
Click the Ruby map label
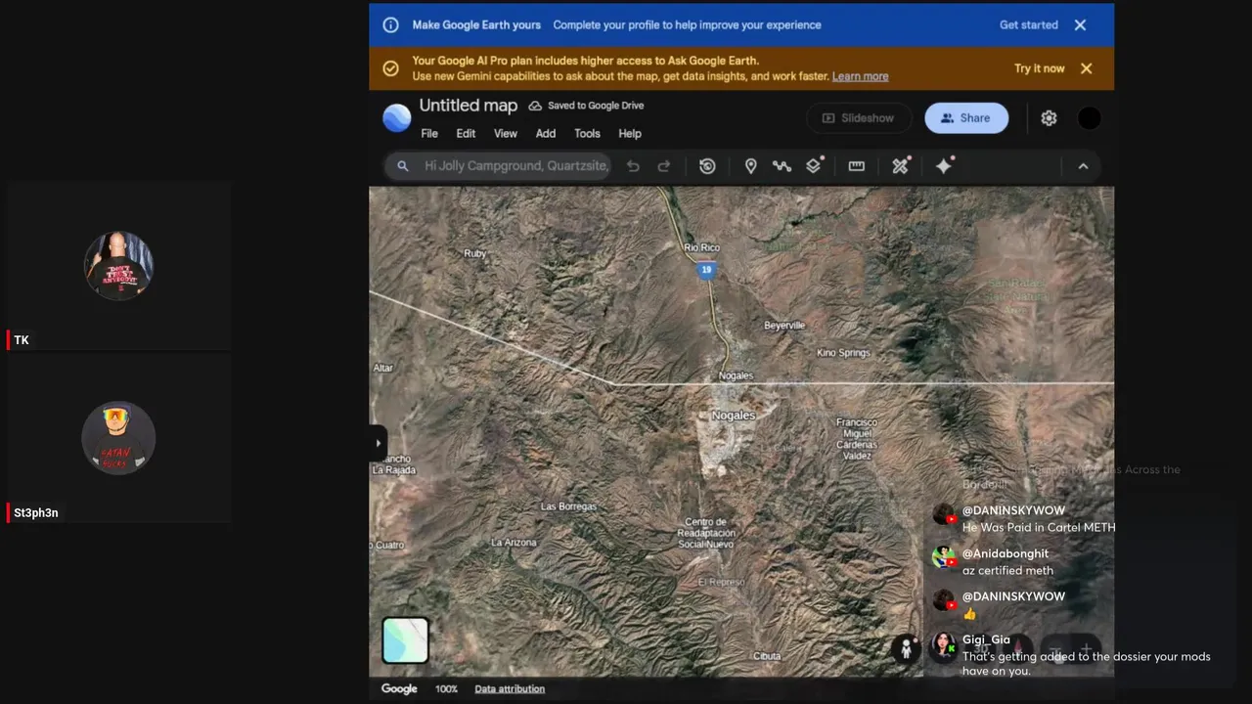(474, 254)
